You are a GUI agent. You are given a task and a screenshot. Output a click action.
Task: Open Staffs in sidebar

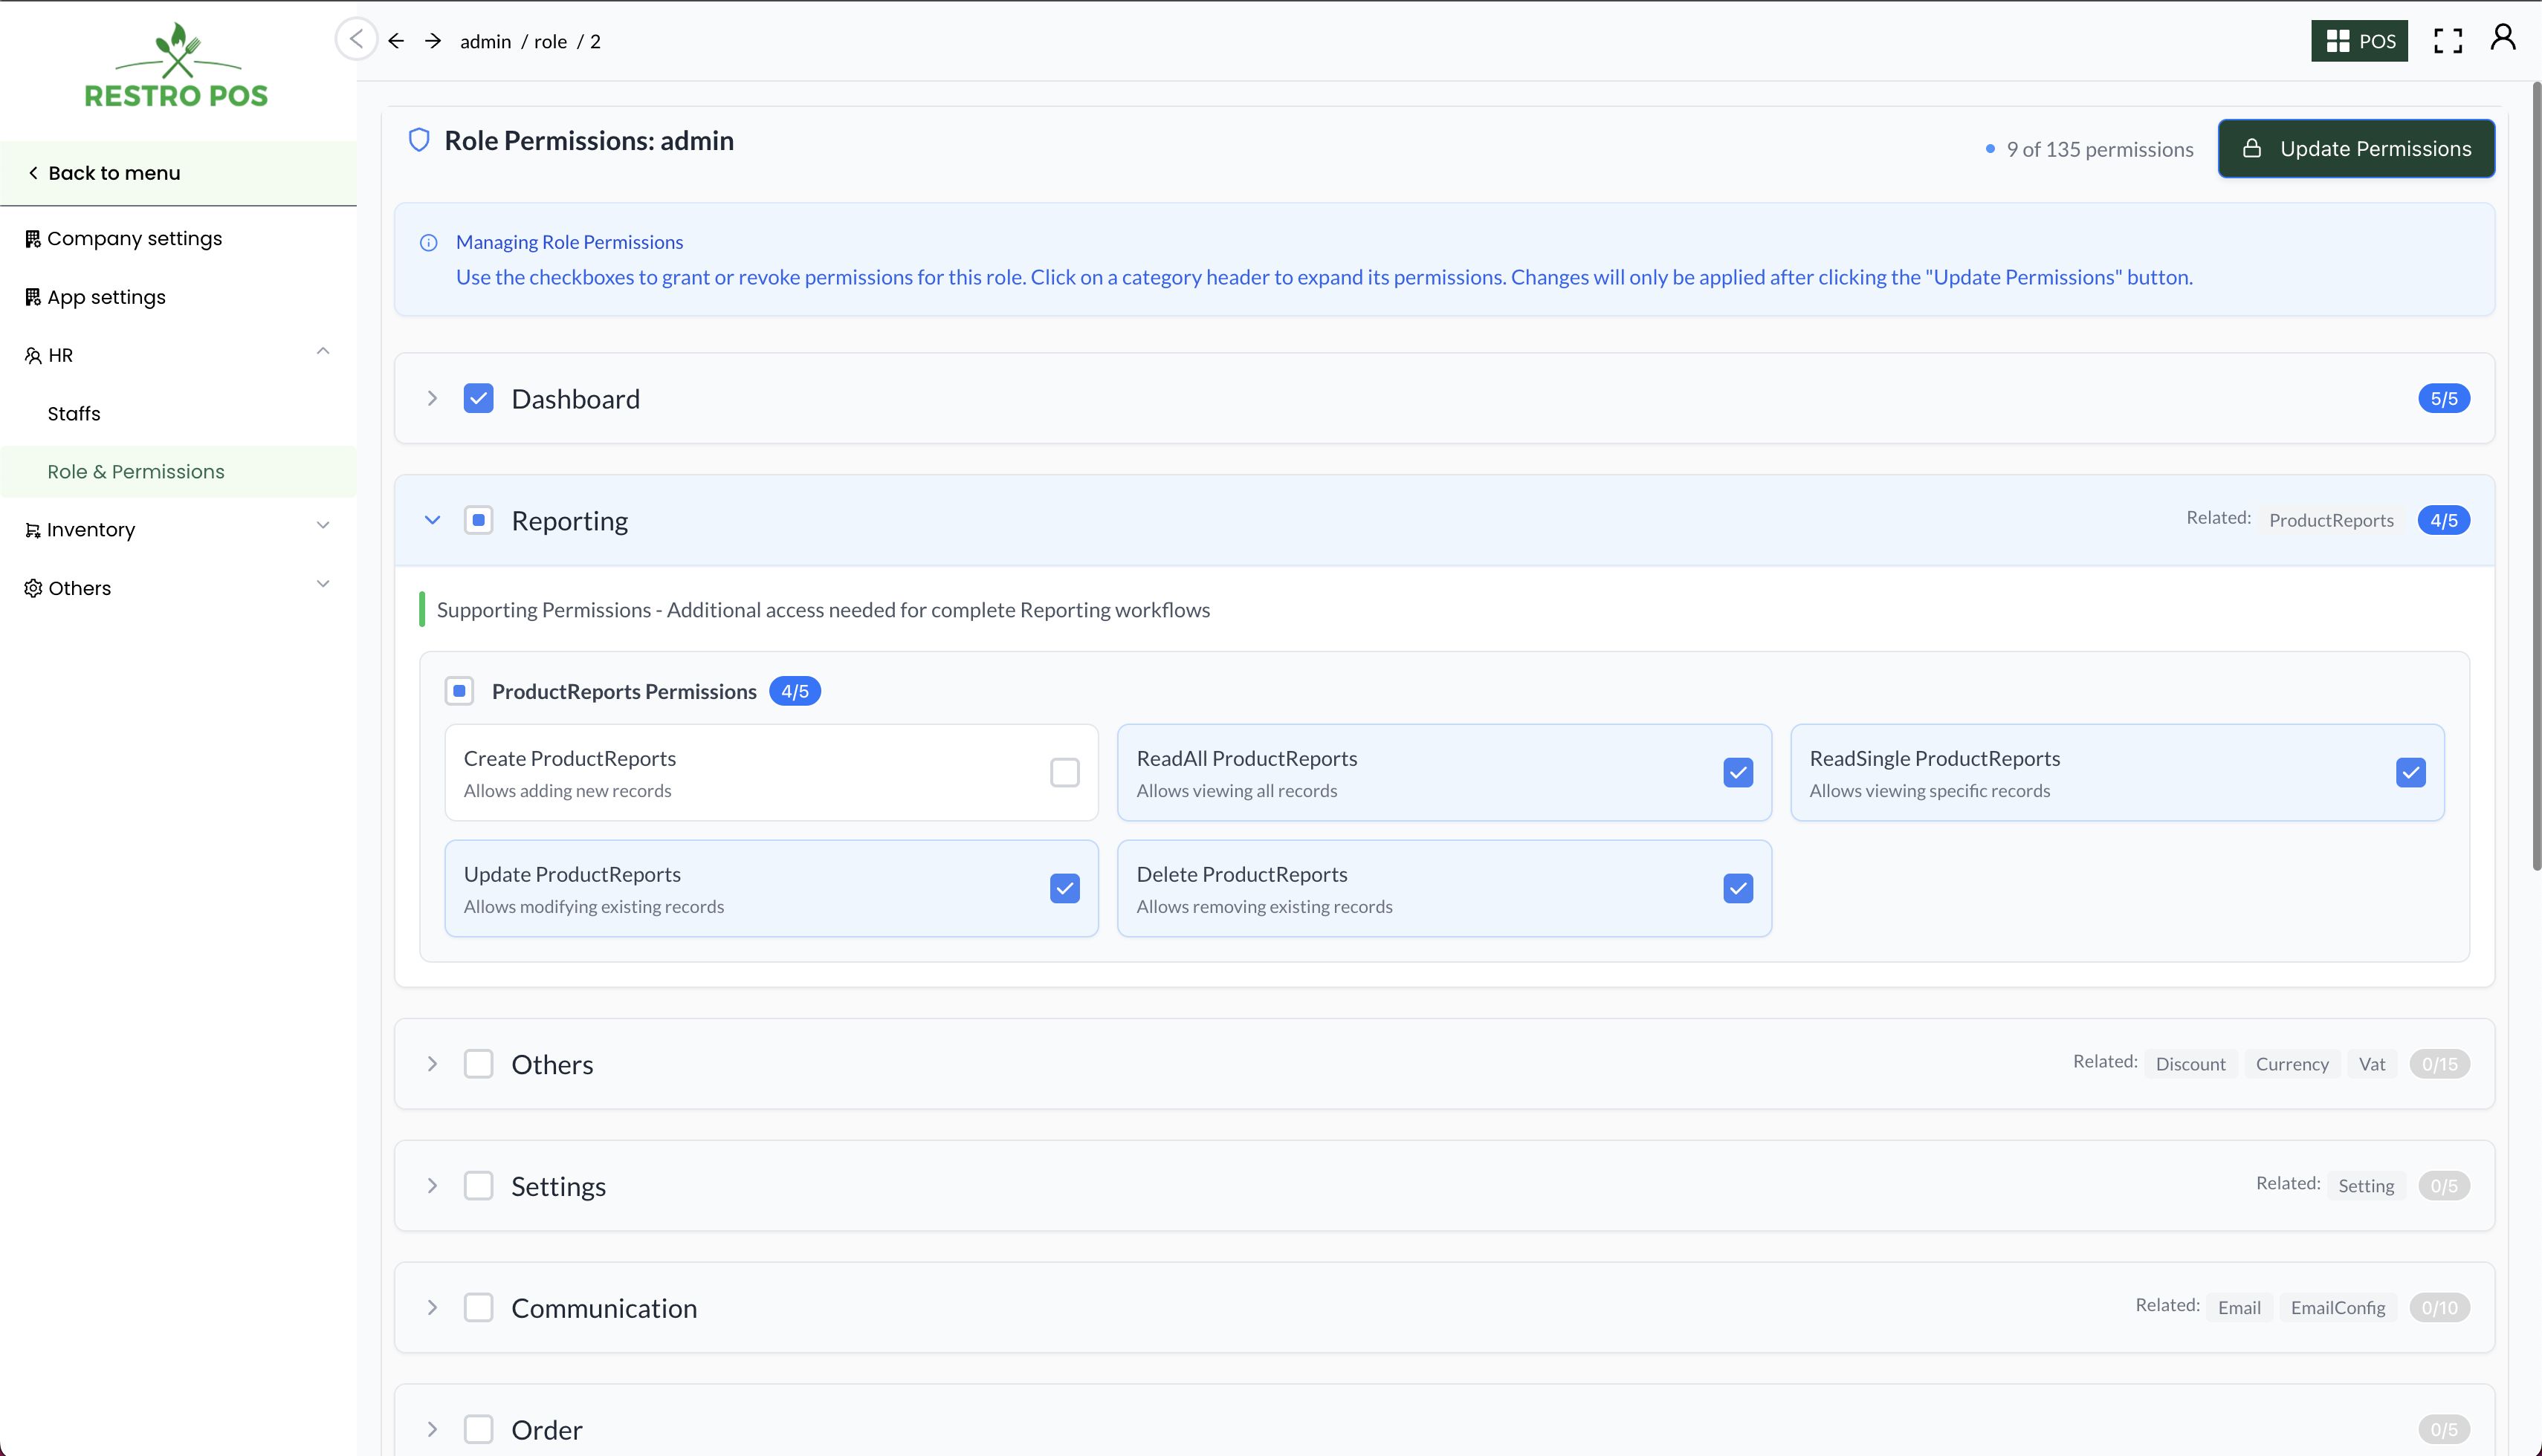coord(74,414)
